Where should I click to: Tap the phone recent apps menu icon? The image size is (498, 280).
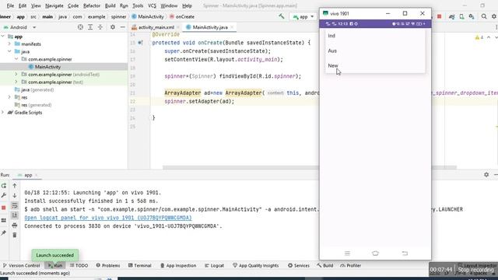[347, 254]
